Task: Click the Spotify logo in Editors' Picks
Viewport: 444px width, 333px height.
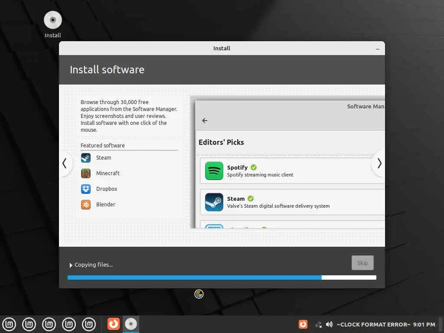Action: click(x=214, y=171)
